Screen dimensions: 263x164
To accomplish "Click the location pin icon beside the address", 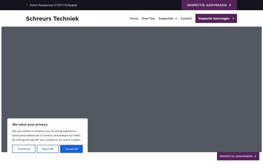I will tap(27, 5).
